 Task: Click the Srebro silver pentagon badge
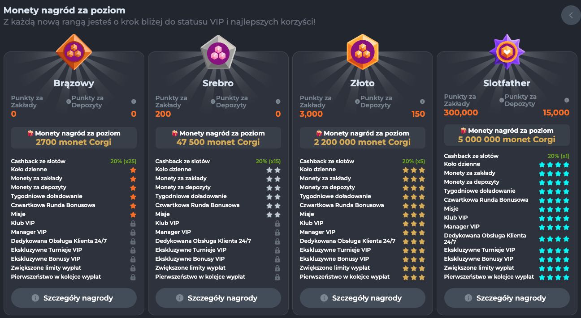coord(218,53)
